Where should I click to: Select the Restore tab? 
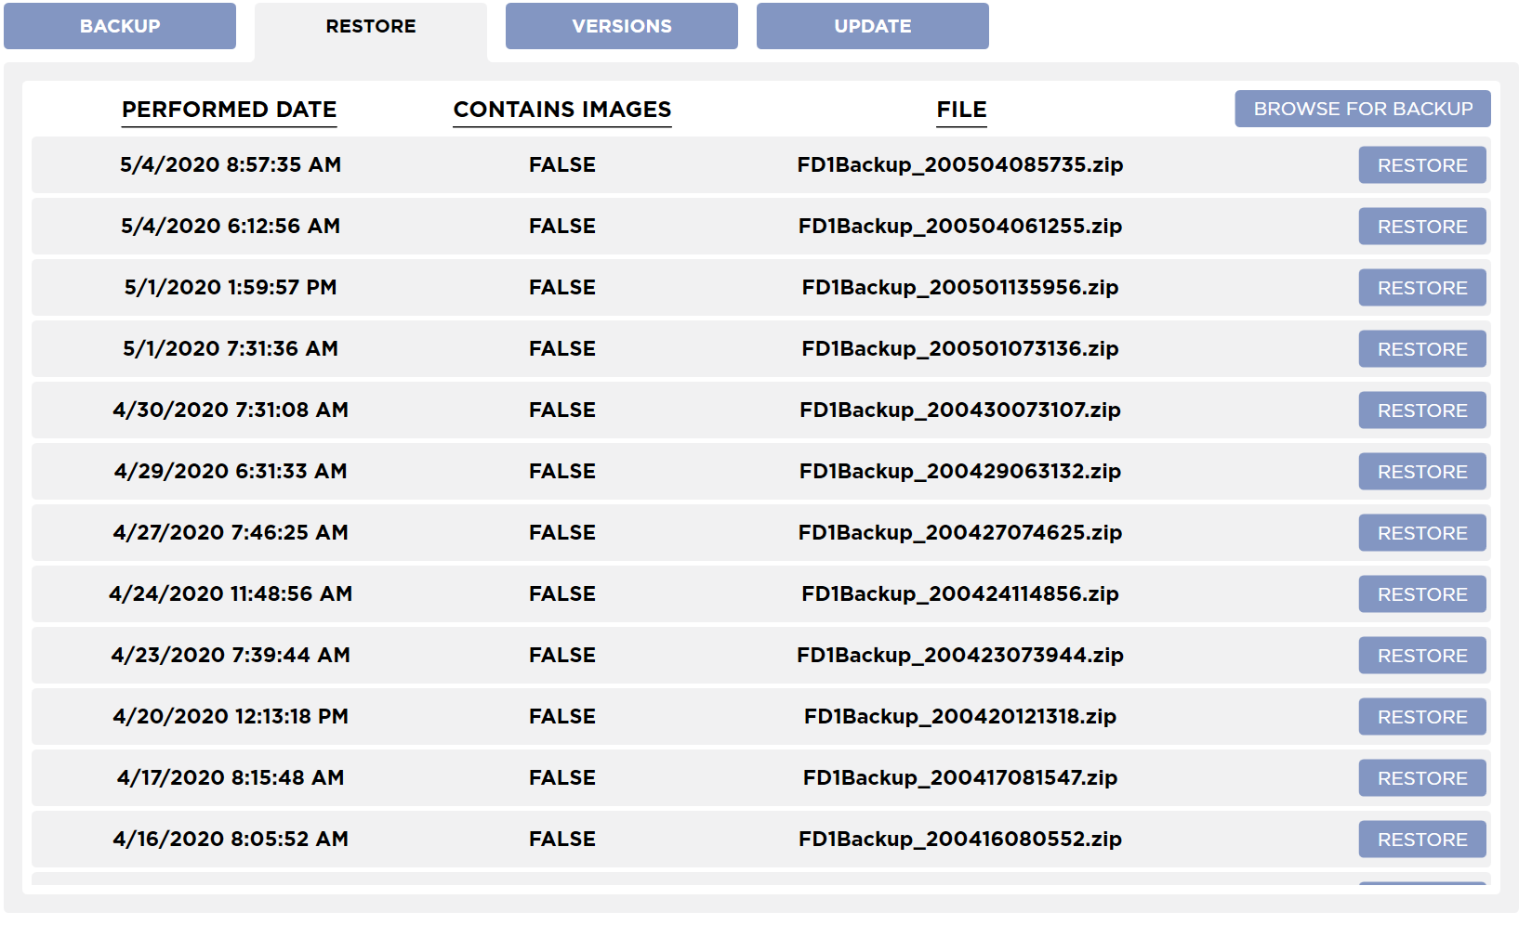370,26
